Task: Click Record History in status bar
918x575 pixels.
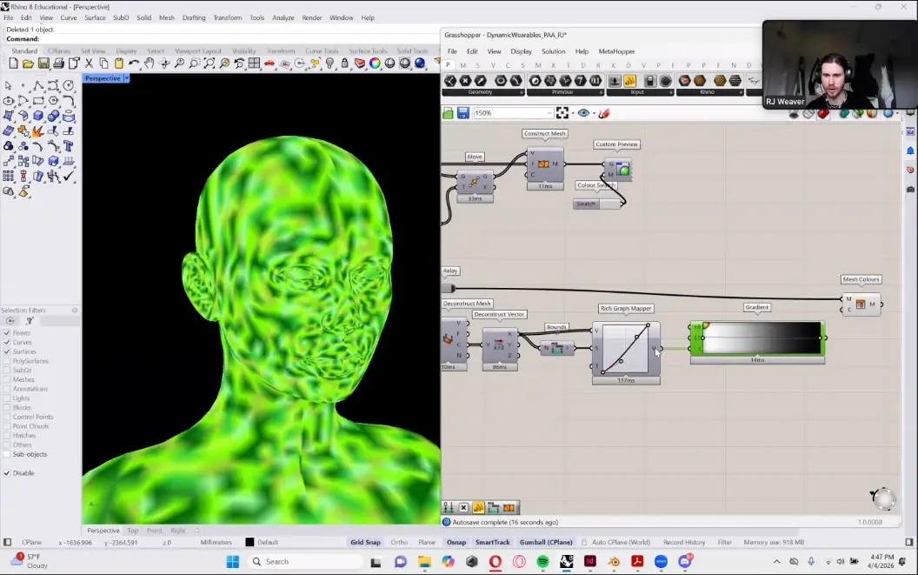Action: (x=684, y=542)
